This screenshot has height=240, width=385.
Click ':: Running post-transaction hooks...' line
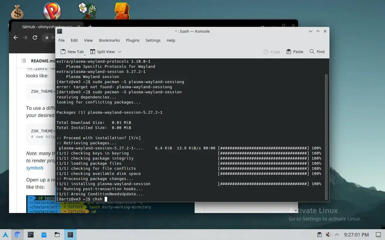[100, 189]
